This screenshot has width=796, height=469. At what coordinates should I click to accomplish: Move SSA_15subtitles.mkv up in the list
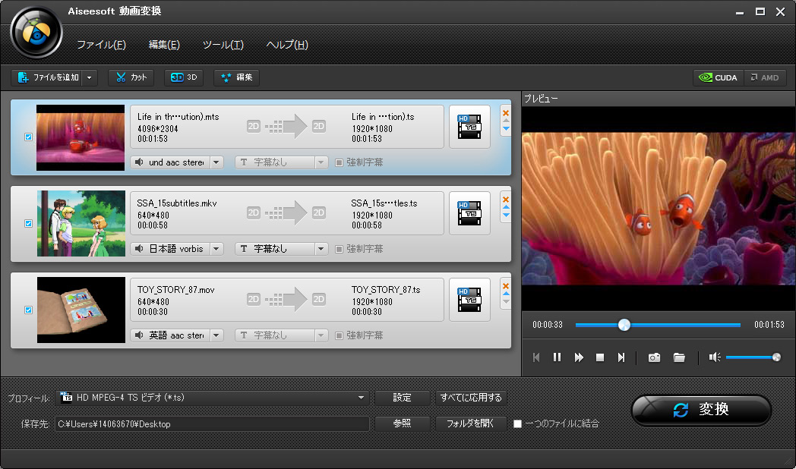(506, 207)
